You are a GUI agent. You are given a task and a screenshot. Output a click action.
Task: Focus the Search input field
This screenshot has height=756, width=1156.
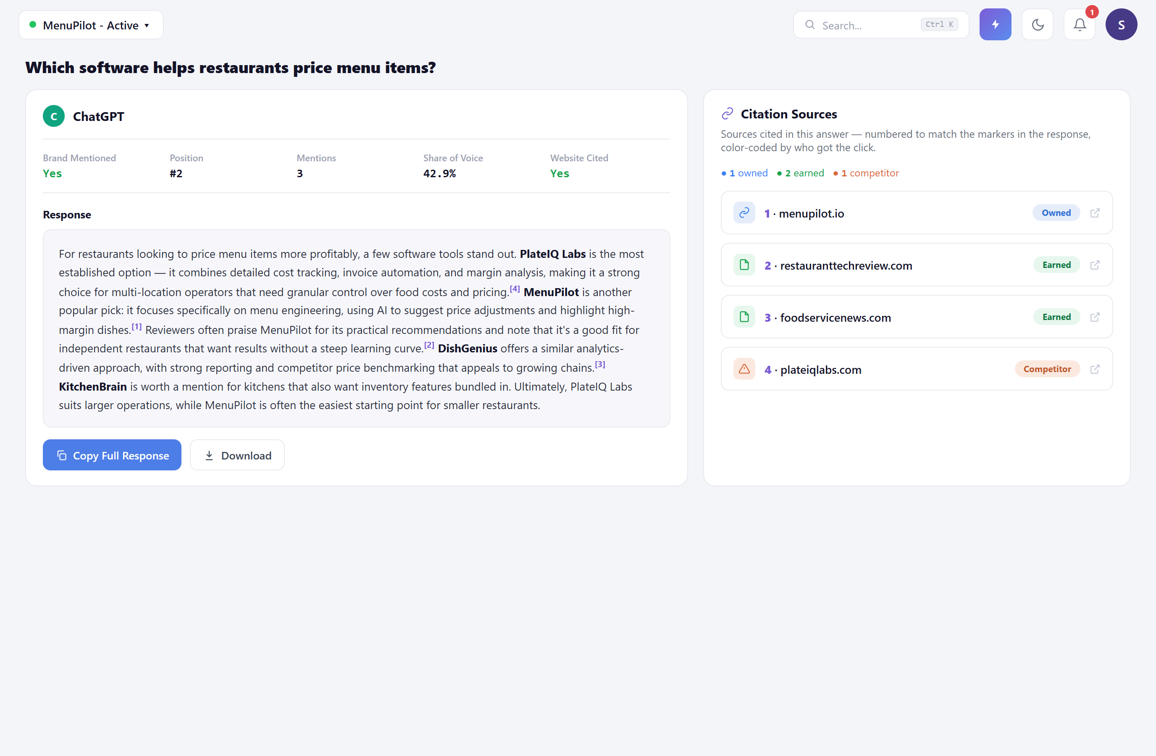click(x=880, y=25)
